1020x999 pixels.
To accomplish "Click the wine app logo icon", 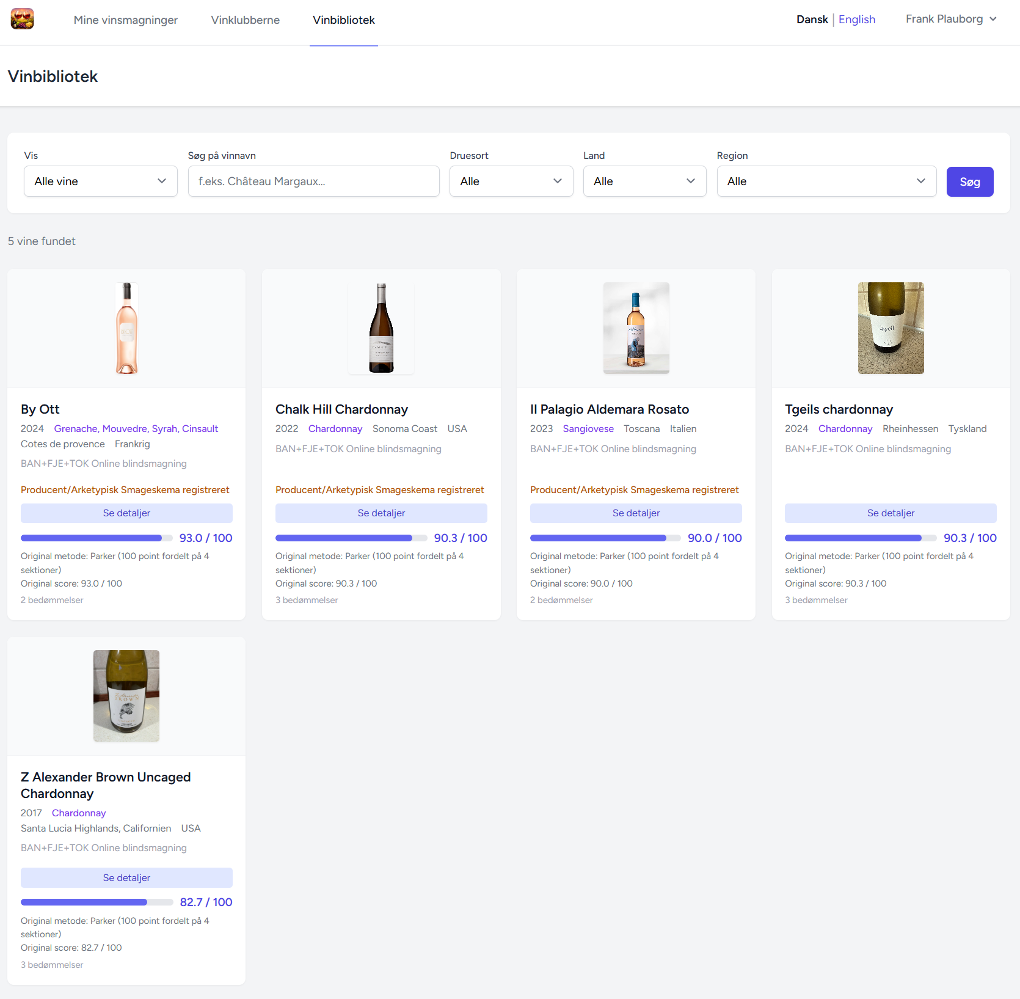I will click(x=22, y=19).
